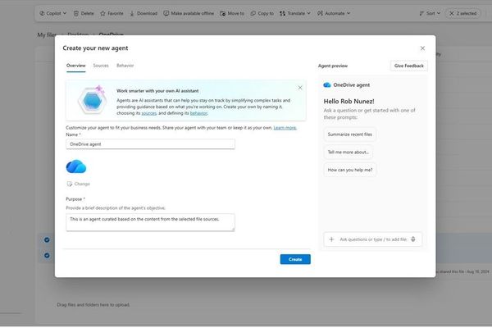Click the Favorite star icon
The image size is (492, 328).
click(x=103, y=13)
